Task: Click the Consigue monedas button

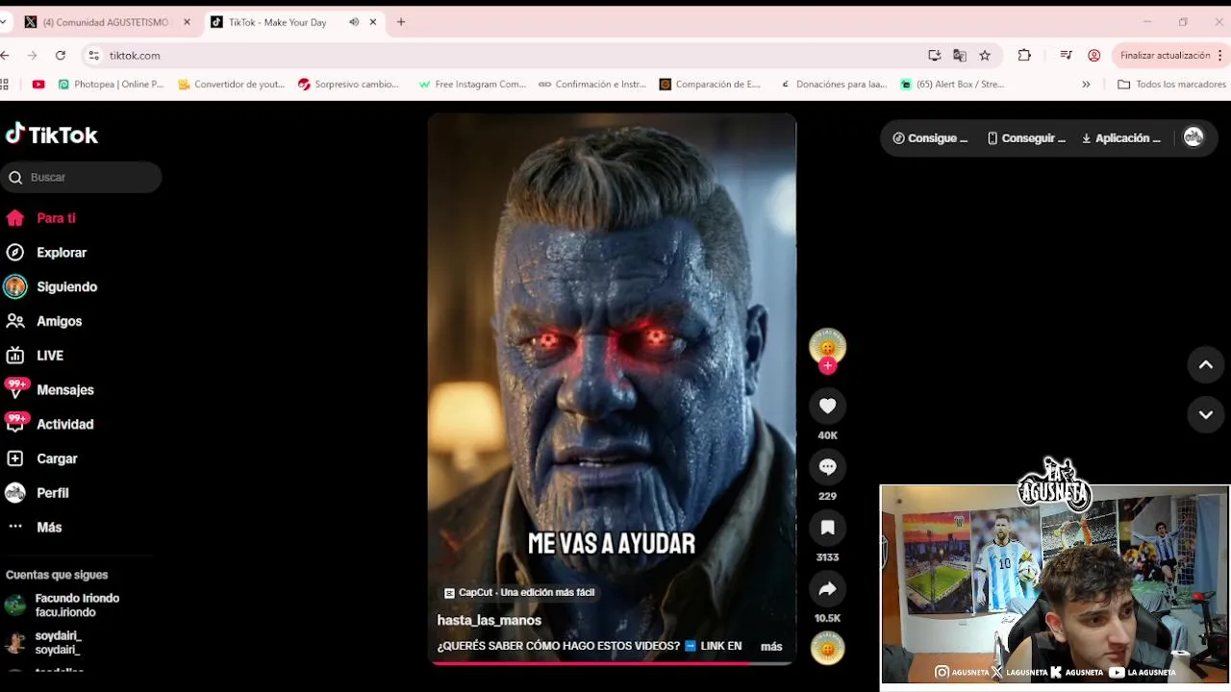Action: click(x=930, y=138)
